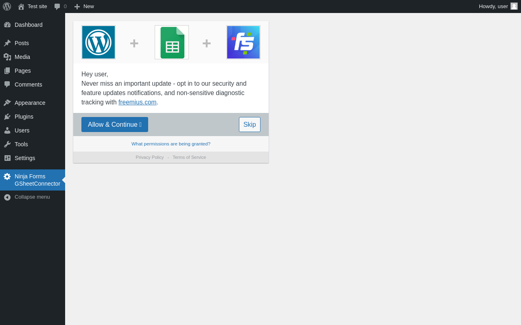This screenshot has width=521, height=325.
Task: Open Comments in the sidebar
Action: click(33, 84)
